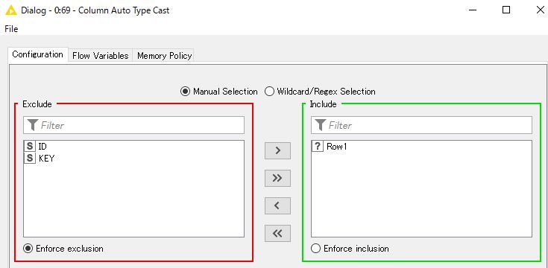548x268 pixels.
Task: Click the funnel icon in Exclude filter
Action: pyautogui.click(x=33, y=125)
